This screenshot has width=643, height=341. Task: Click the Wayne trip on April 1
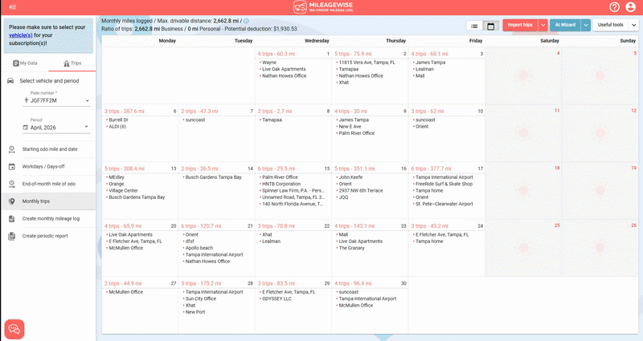click(269, 63)
